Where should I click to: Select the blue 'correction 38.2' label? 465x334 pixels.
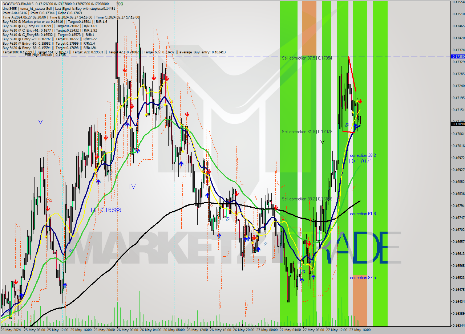coord(363,155)
